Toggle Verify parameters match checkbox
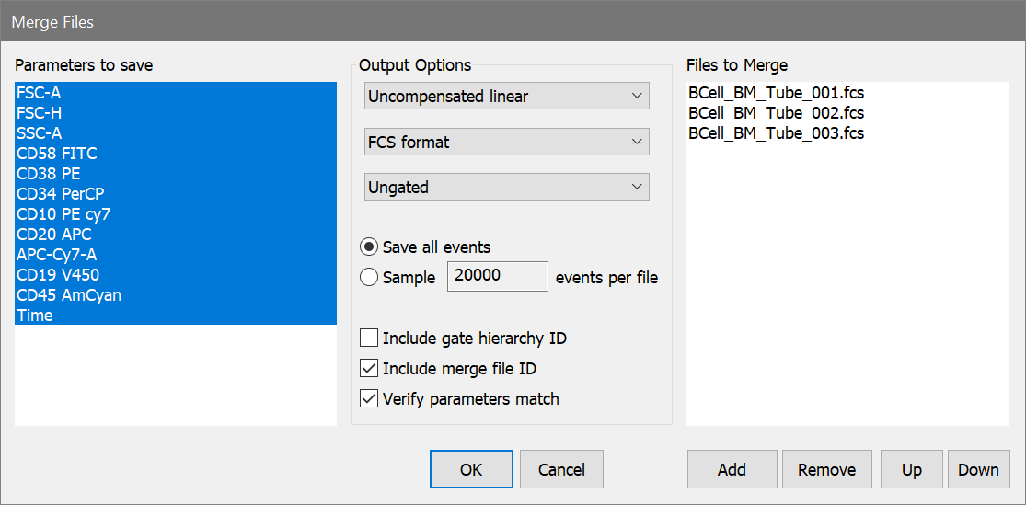This screenshot has width=1026, height=505. point(369,399)
